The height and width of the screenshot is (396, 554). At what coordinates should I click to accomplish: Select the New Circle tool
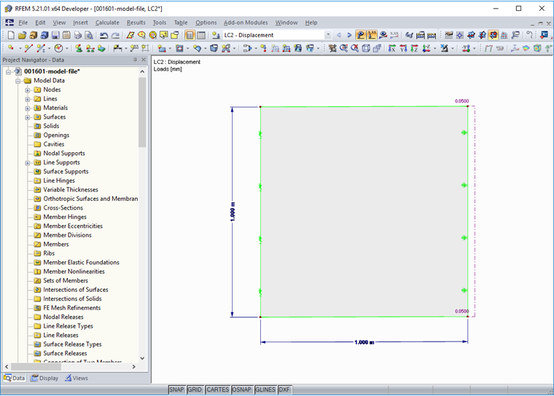click(58, 48)
